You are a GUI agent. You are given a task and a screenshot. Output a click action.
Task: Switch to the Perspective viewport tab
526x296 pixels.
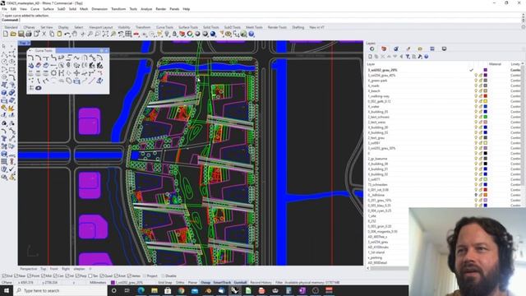[29, 269]
